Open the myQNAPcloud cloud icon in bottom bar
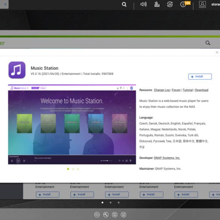The image size is (220, 220). (x=97, y=215)
